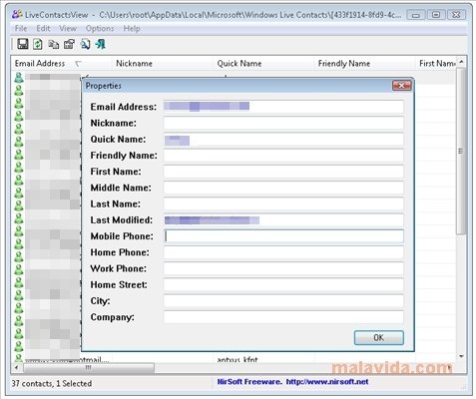The image size is (476, 399).
Task: Click the Find toolbar icon
Action: click(85, 44)
